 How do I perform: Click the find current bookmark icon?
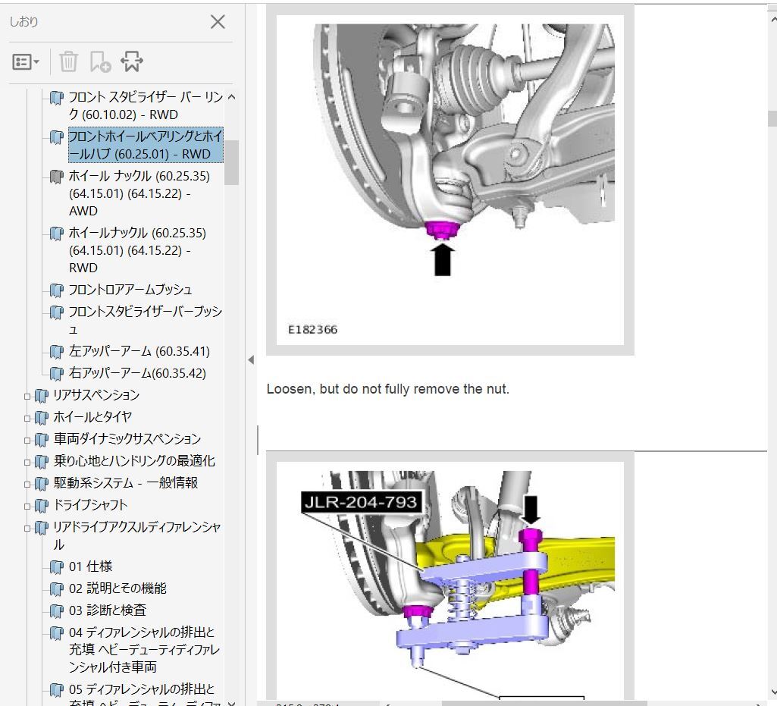point(132,62)
